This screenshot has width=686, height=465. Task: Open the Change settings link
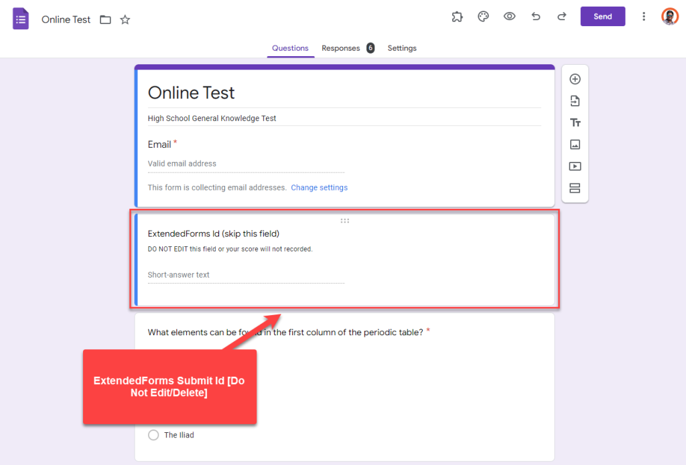click(x=319, y=187)
